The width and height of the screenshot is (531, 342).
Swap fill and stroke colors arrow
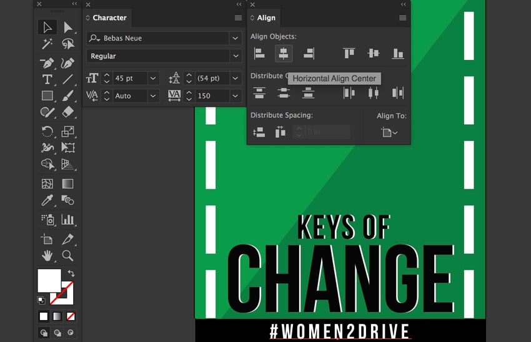point(71,273)
